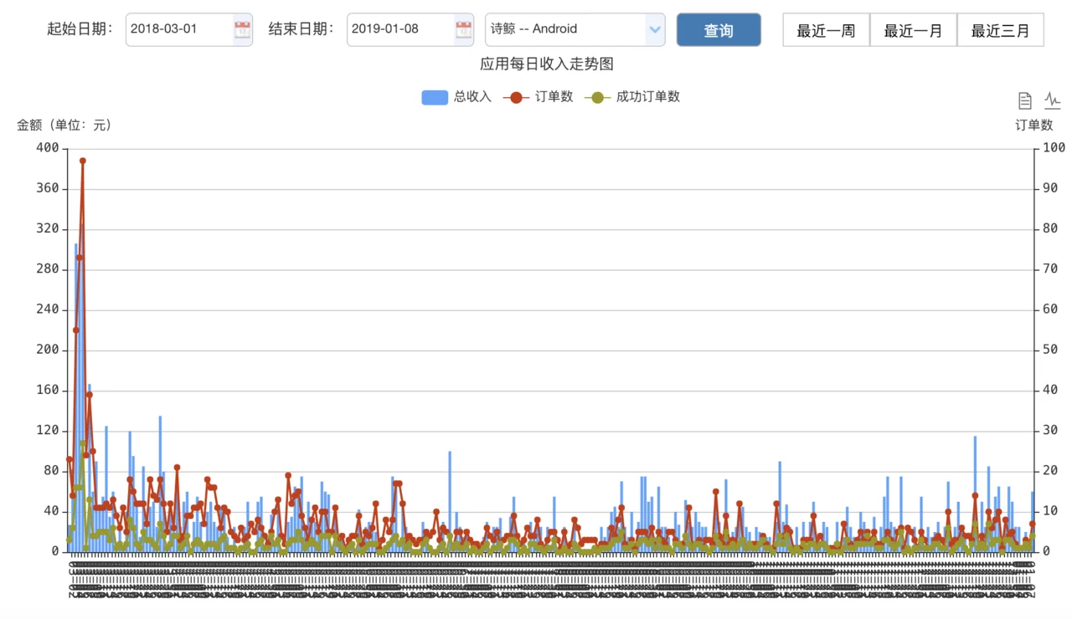Click the dropdown arrow beside 诗鲸 -- Android
Screen dimensions: 1072x619
tap(654, 30)
